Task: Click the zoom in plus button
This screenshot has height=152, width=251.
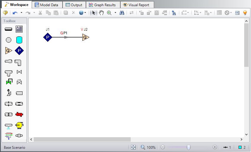Action: (x=215, y=147)
